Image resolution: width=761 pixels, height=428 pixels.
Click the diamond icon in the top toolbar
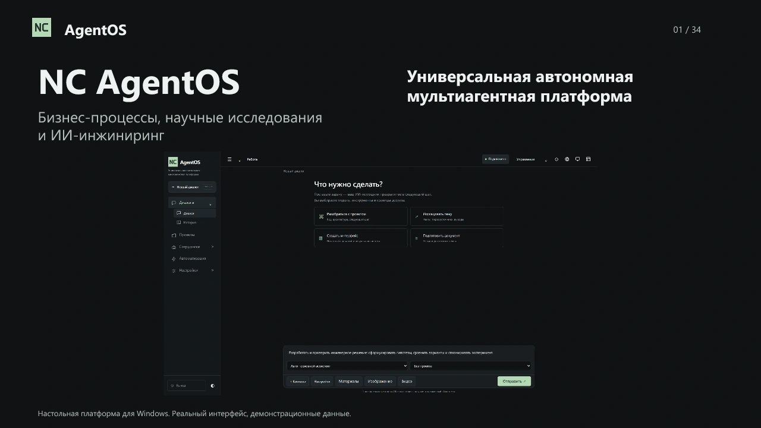point(556,159)
